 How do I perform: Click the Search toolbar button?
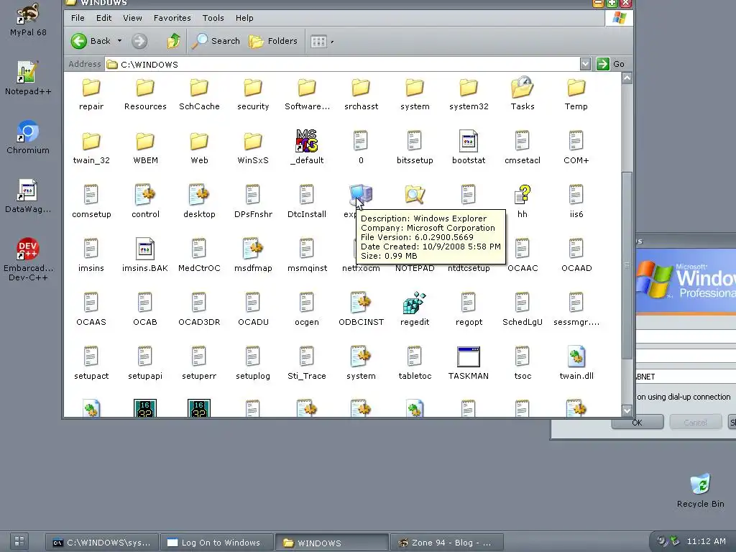click(x=216, y=41)
